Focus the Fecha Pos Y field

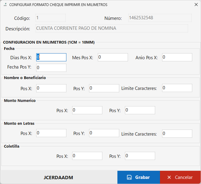51,68
